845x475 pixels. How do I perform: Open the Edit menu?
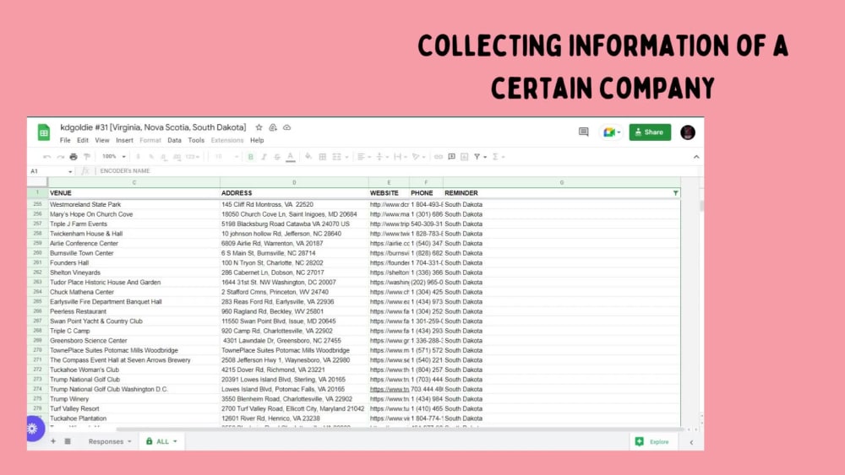(83, 140)
